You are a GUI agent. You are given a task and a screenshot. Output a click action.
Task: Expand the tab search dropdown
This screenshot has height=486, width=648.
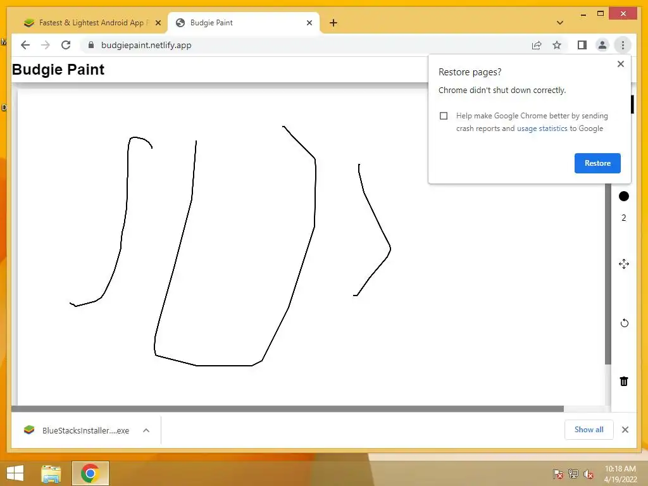click(560, 23)
